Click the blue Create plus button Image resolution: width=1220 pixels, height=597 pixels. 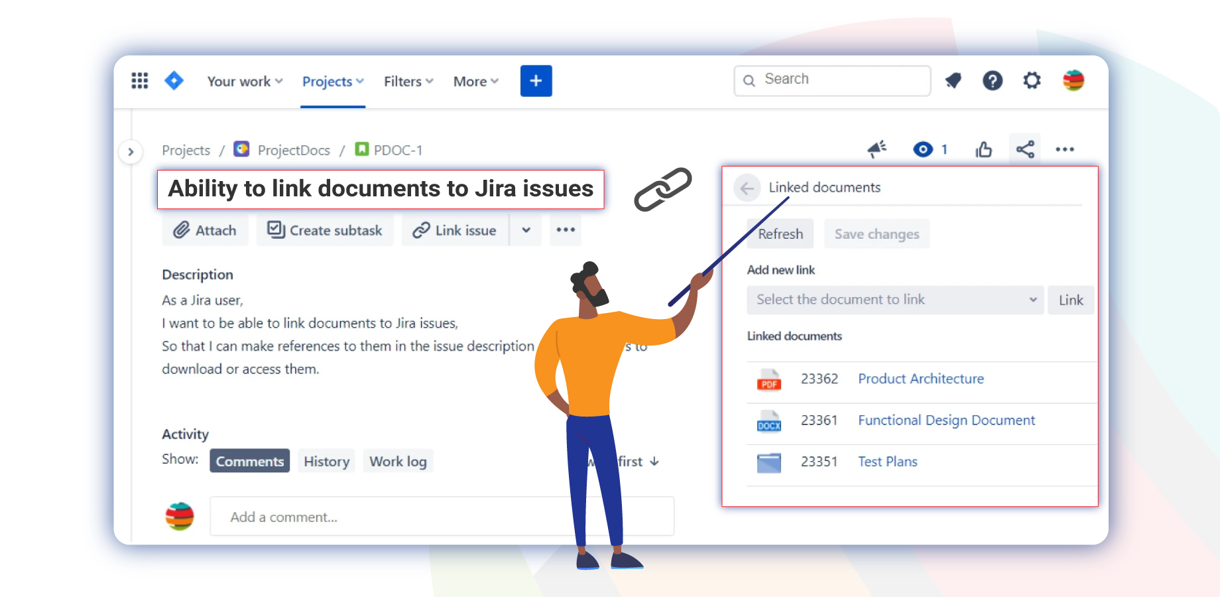pos(536,81)
